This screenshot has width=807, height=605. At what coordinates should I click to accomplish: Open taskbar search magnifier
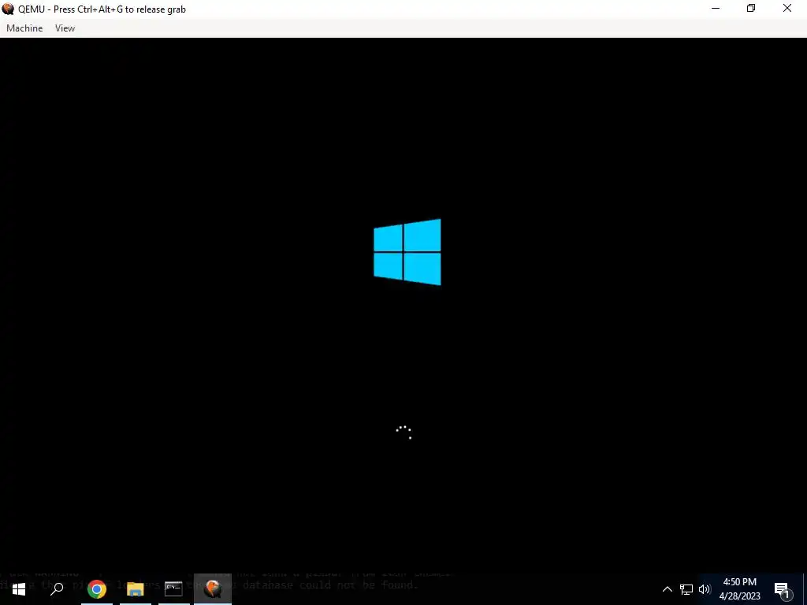[57, 589]
